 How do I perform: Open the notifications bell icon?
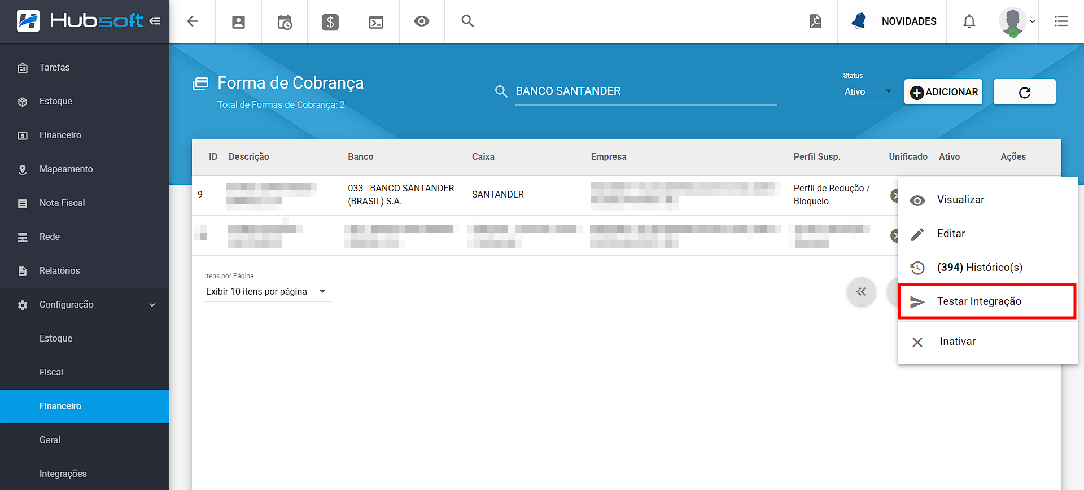coord(969,21)
